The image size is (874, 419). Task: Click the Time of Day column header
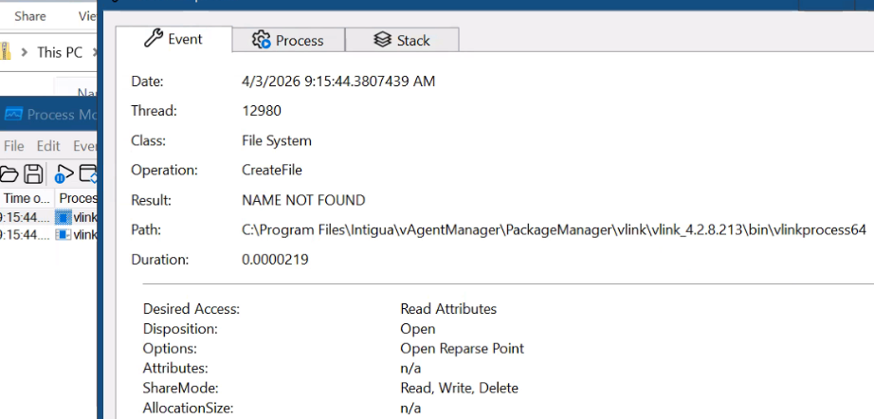click(x=27, y=198)
